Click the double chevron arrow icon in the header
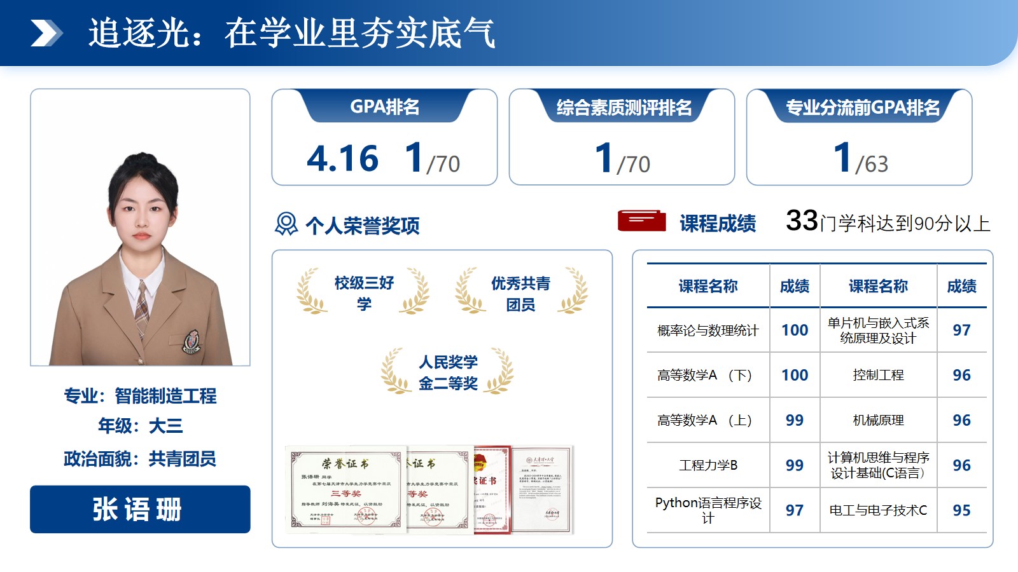Screen dimensions: 1018x572 46,34
